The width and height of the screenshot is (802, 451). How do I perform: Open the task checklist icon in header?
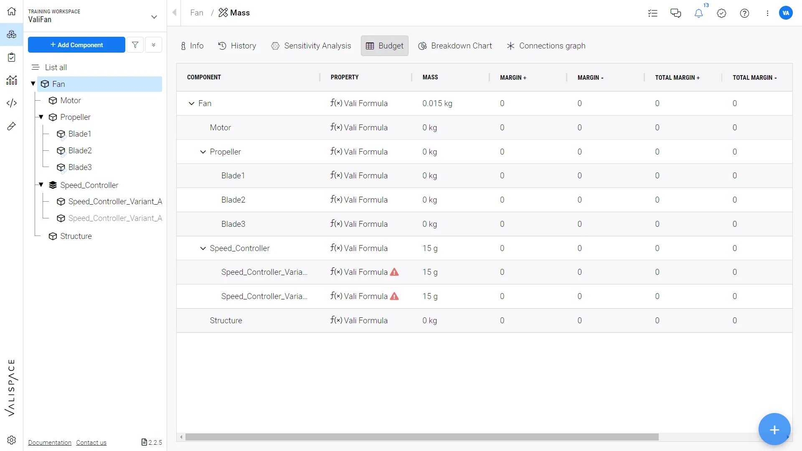coord(652,13)
